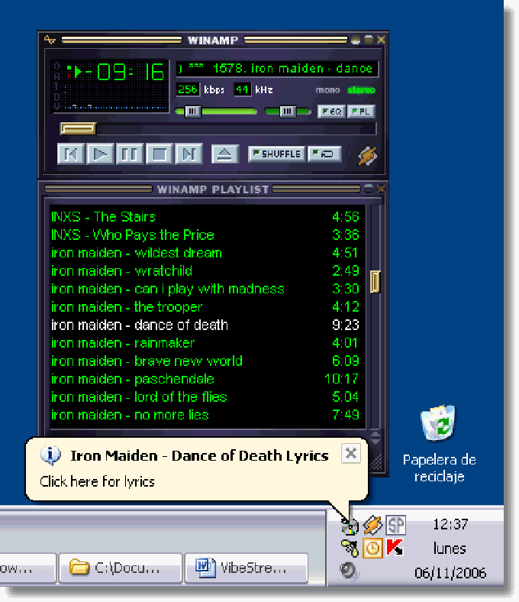Select 'INXS - The Stairs' in playlist

tap(205, 216)
